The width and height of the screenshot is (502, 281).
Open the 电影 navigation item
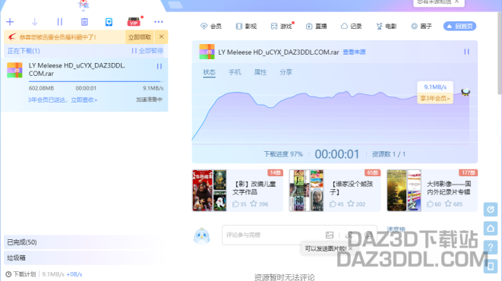coord(387,27)
